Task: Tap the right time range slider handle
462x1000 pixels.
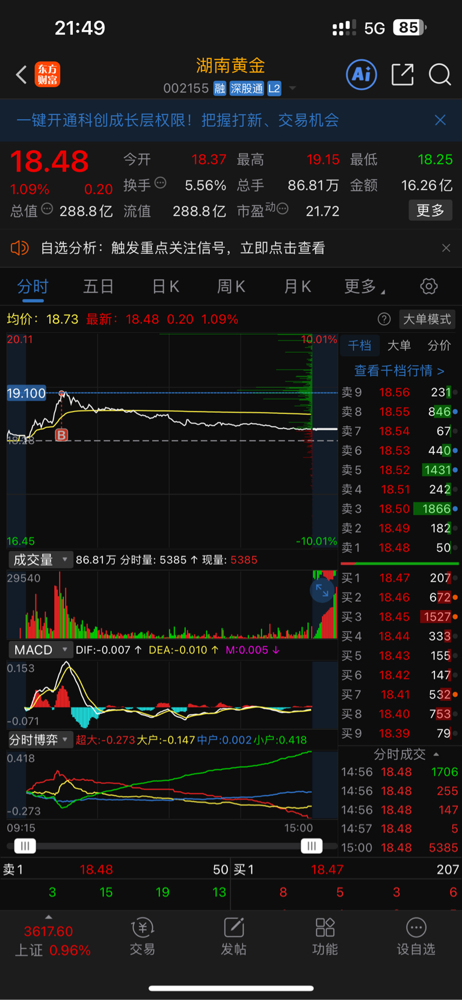Action: (312, 846)
